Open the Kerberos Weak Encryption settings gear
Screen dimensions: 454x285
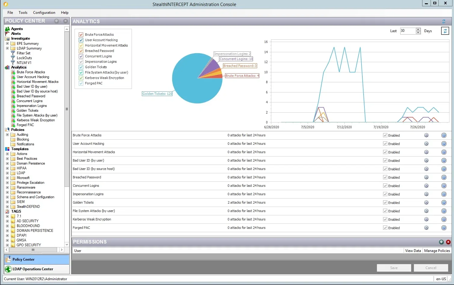[426, 220]
